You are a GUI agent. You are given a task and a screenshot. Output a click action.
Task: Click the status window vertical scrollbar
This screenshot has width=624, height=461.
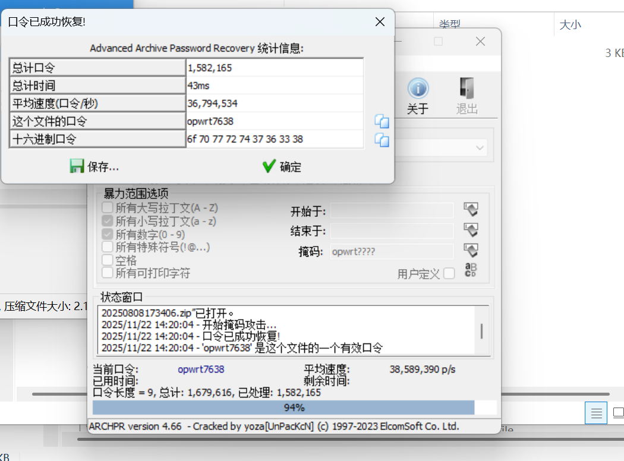[481, 331]
